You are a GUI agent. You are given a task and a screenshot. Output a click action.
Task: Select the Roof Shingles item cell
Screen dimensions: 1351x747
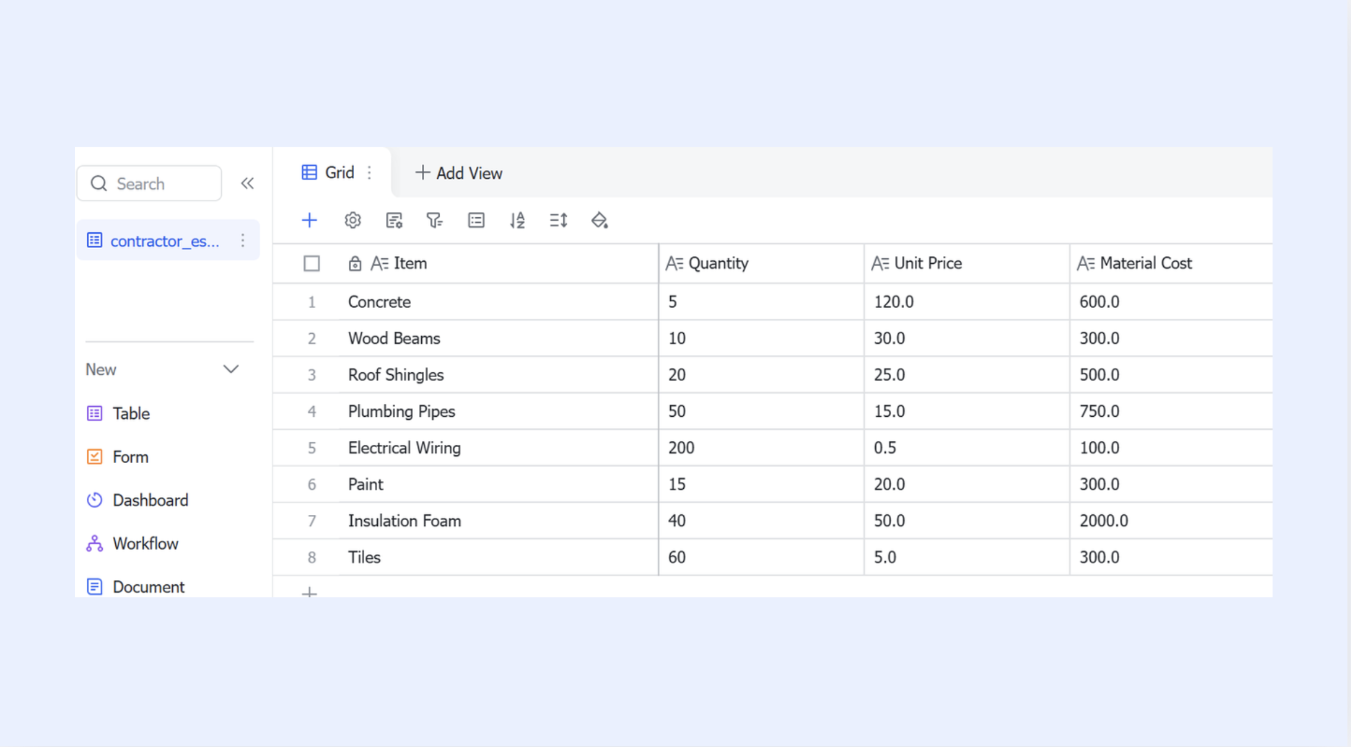click(498, 375)
